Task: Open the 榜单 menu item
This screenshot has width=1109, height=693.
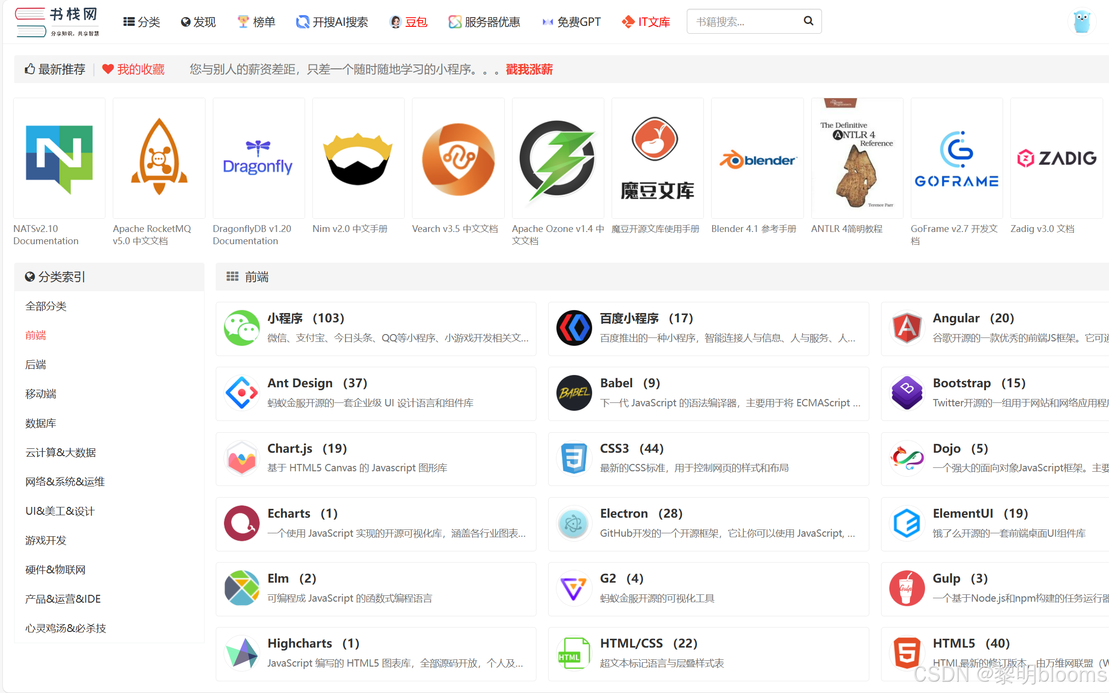Action: 256,22
